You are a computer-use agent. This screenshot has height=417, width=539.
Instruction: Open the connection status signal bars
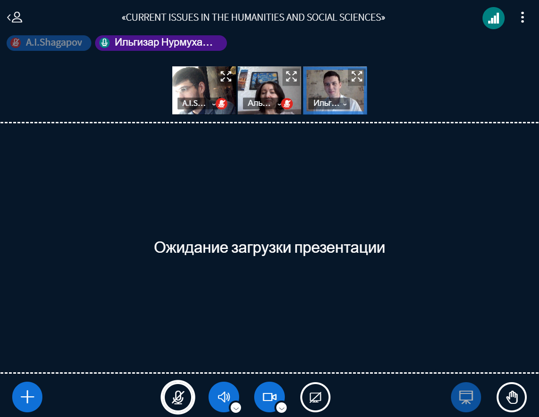point(493,18)
